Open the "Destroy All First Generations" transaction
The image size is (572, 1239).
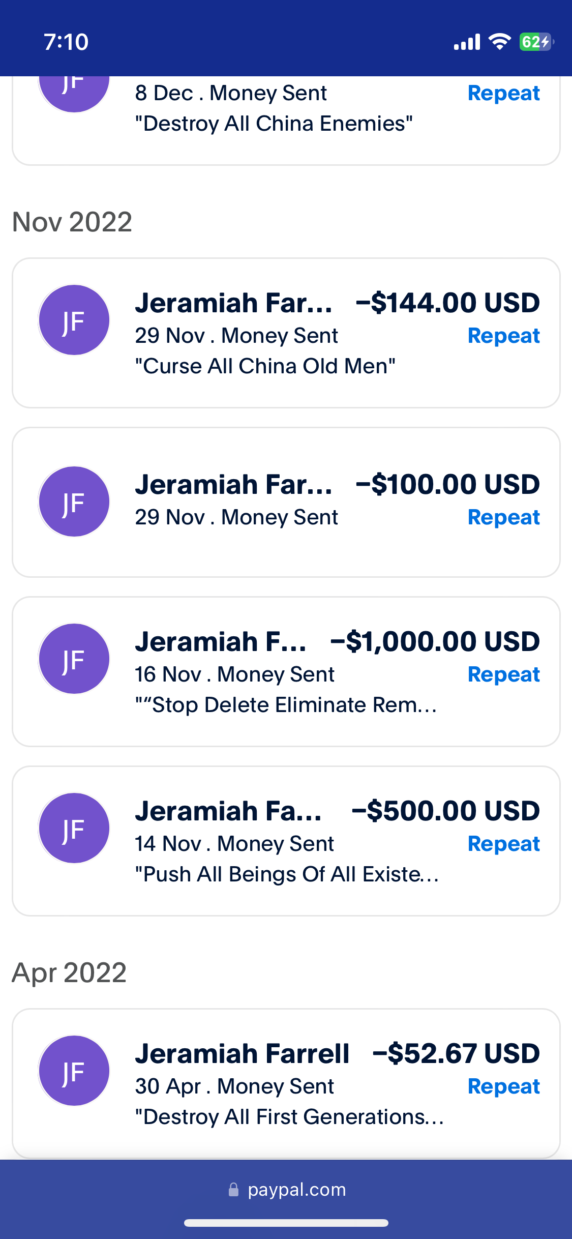click(286, 1083)
